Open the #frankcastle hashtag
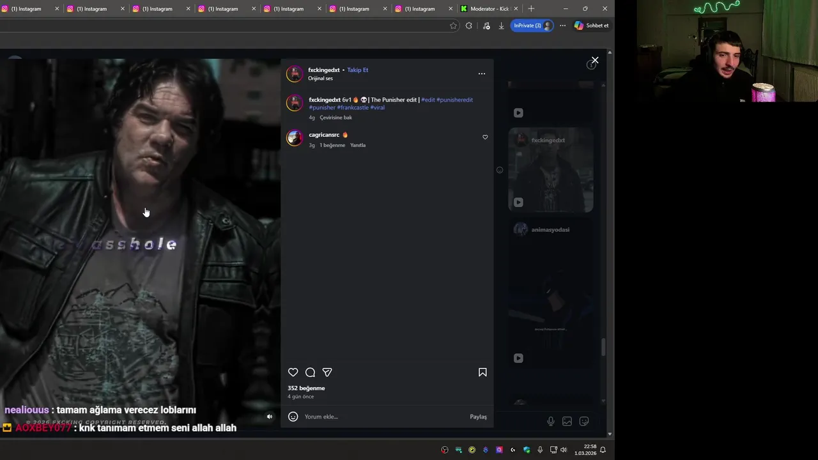The height and width of the screenshot is (460, 818). (x=353, y=107)
